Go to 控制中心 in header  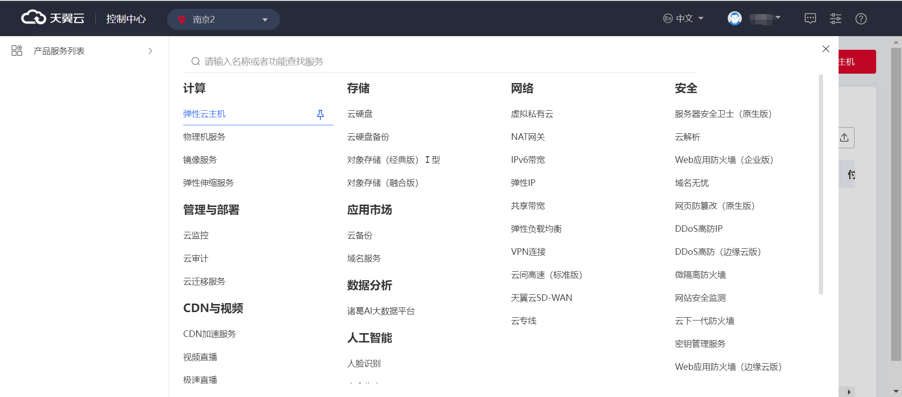tap(126, 19)
